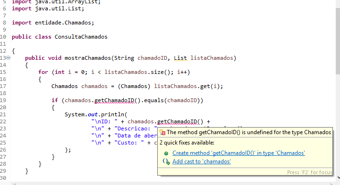
Task: Click line number 22 in gutter
Action: (x=3, y=121)
